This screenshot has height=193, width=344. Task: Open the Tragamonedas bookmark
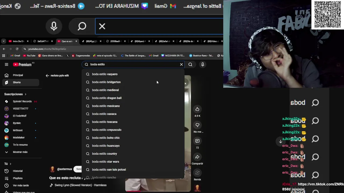[81, 55]
